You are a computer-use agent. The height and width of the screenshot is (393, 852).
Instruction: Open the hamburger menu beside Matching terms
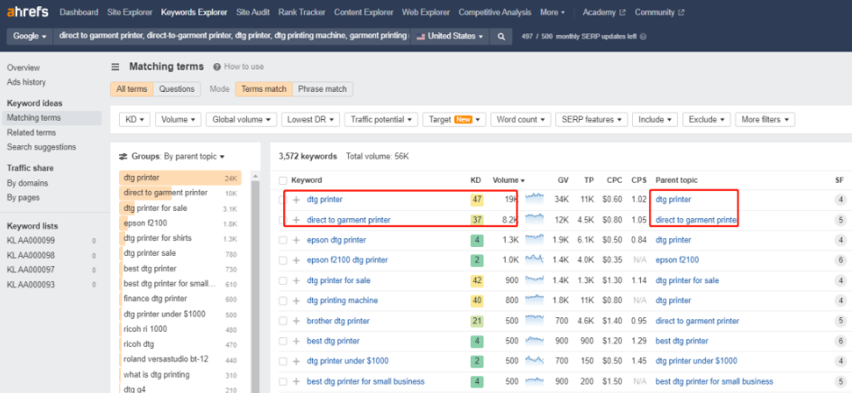115,67
